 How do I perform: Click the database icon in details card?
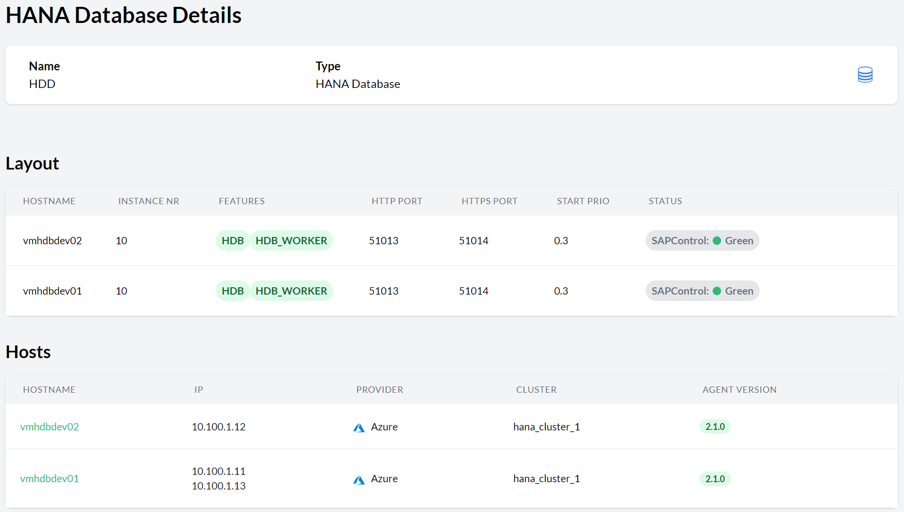[865, 75]
